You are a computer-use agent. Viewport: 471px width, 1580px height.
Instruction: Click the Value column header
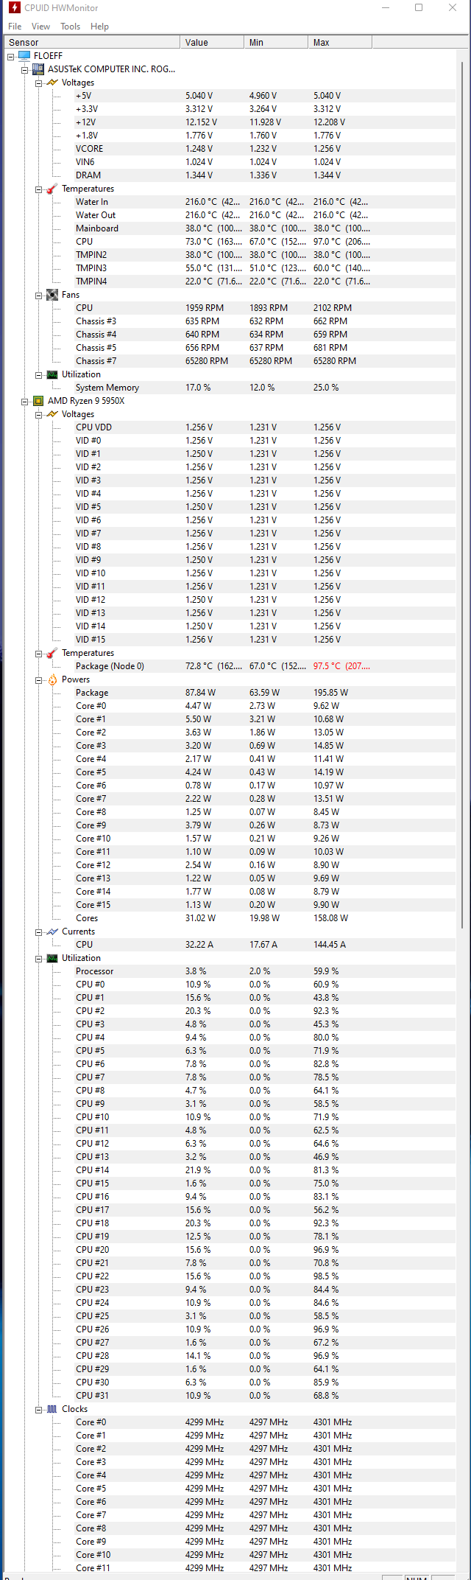coord(212,43)
